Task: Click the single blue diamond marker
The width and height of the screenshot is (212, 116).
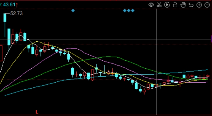Action: 73,10
